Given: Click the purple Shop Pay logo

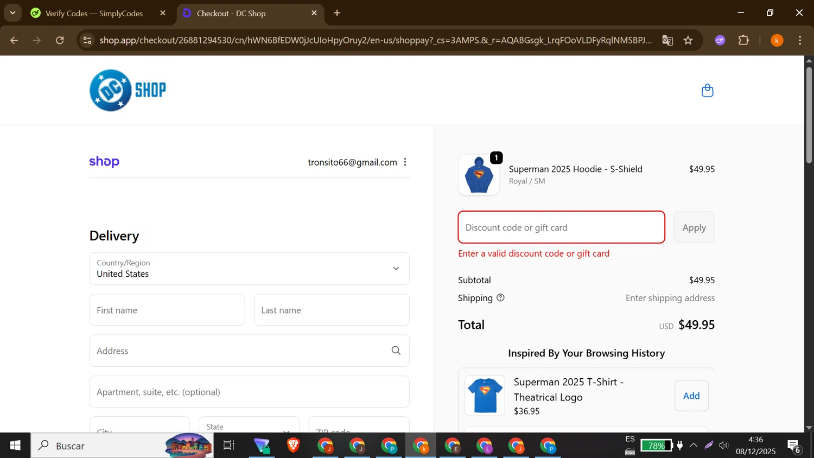Looking at the screenshot, I should tap(104, 162).
